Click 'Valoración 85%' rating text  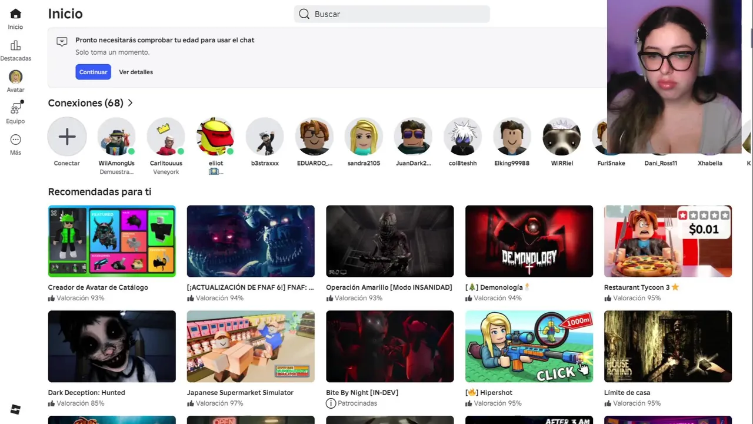coord(81,403)
